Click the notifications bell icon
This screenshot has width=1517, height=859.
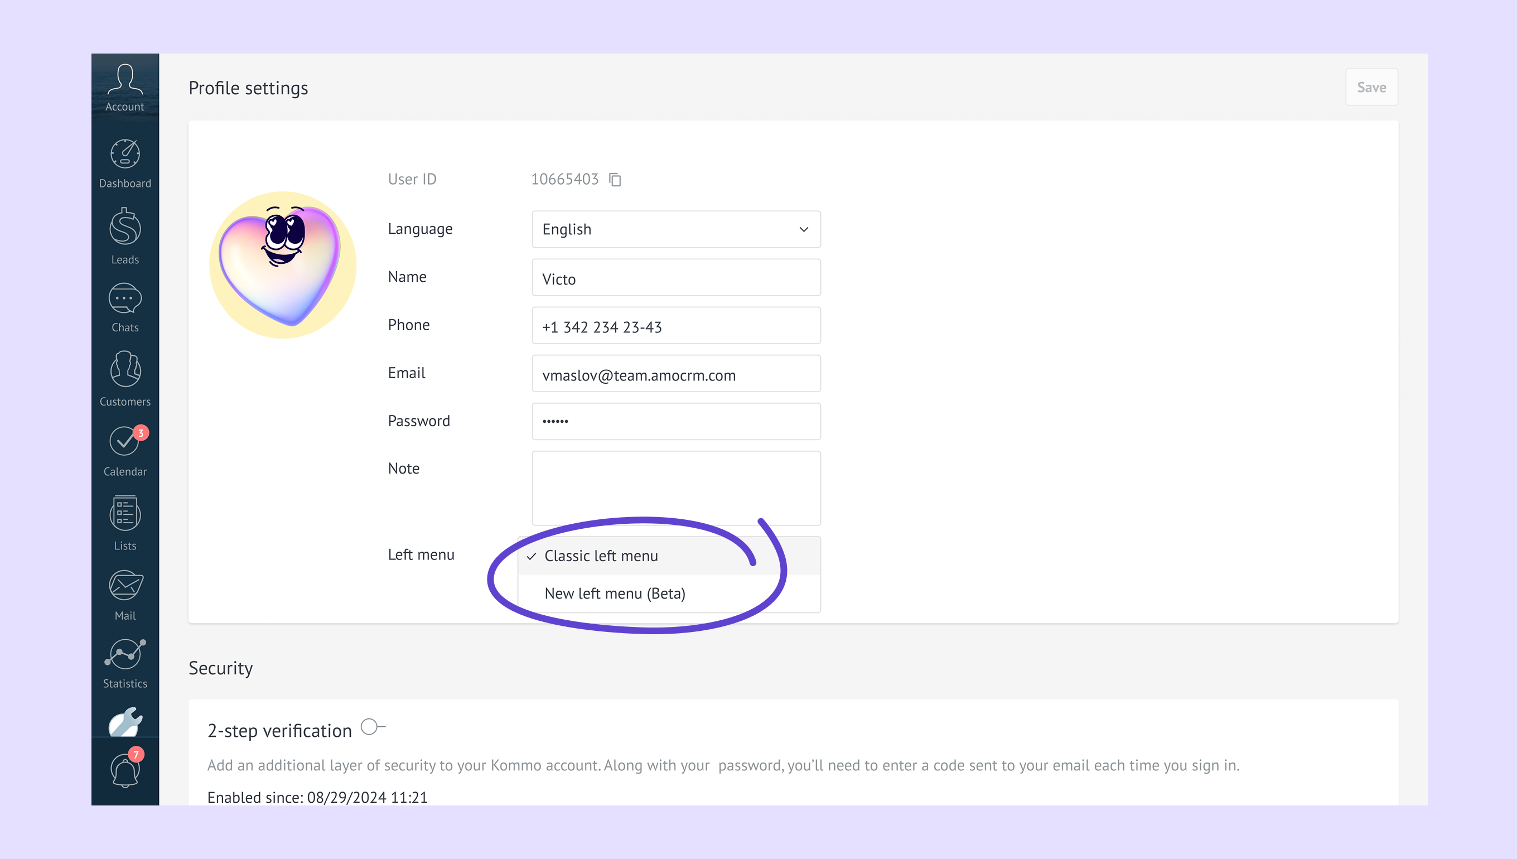(125, 770)
